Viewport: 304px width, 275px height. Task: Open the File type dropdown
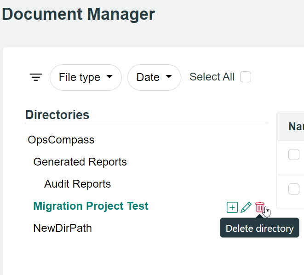pyautogui.click(x=86, y=77)
